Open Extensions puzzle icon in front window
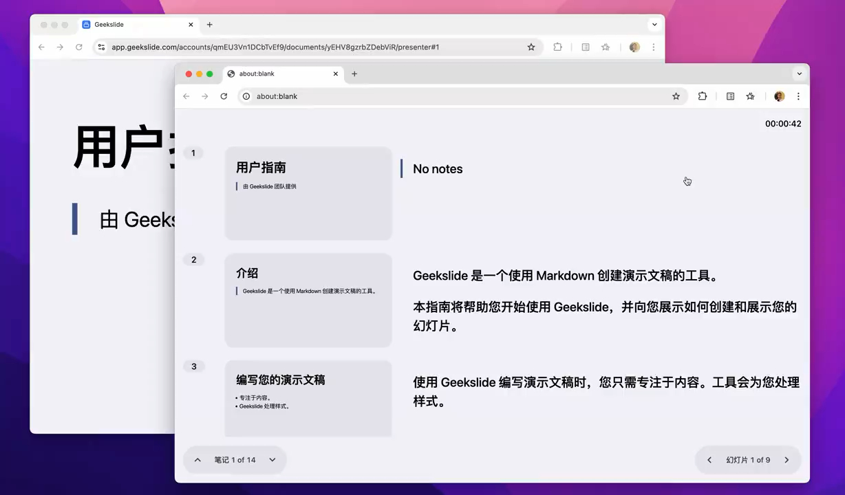Image resolution: width=845 pixels, height=495 pixels. [x=703, y=96]
